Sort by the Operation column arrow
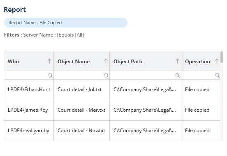Image resolution: width=227 pixels, height=156 pixels. point(217,61)
